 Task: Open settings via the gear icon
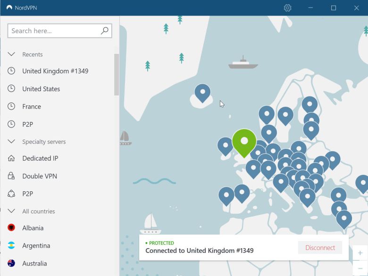[x=287, y=8]
